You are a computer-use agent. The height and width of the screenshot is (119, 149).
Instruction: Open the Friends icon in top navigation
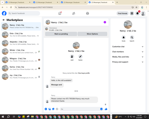coord(74,13)
